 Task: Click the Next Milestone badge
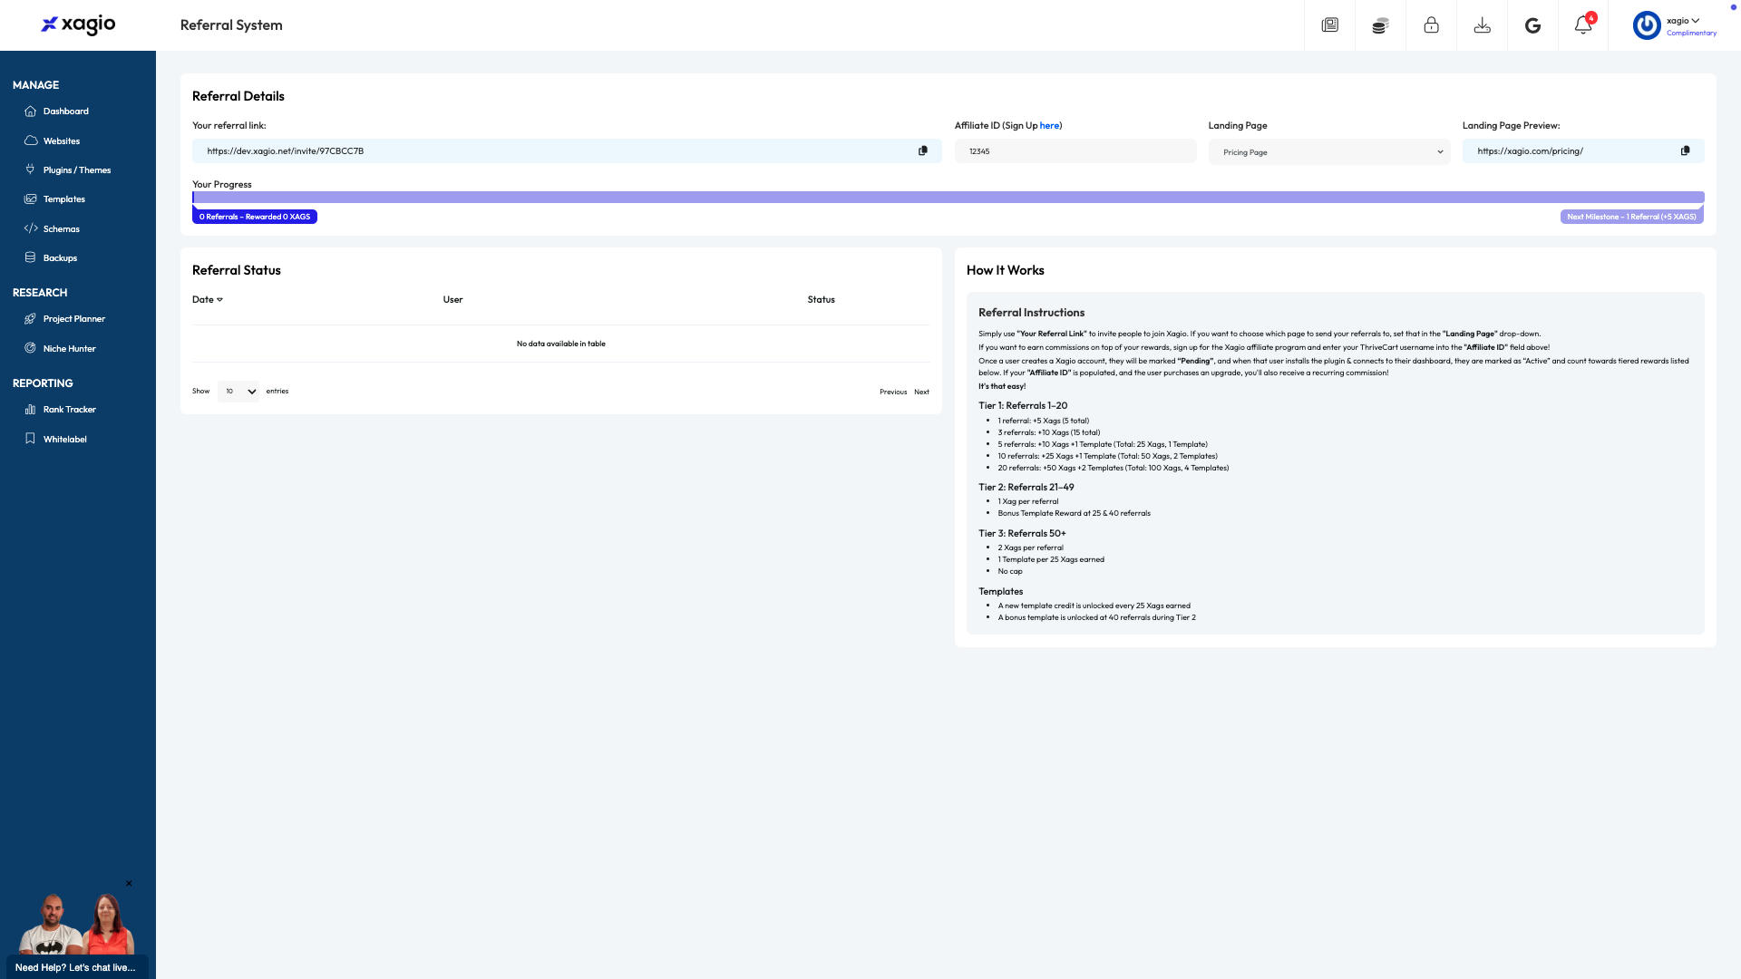1631,217
